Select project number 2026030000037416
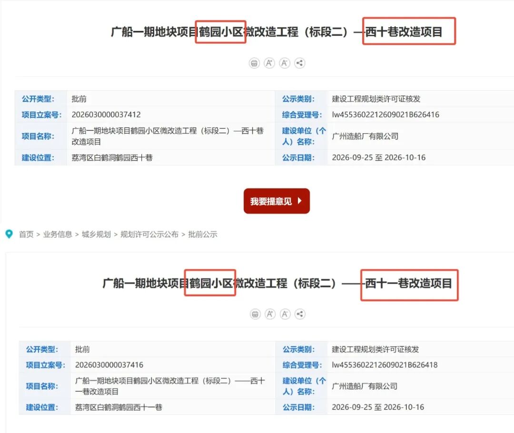 point(109,365)
